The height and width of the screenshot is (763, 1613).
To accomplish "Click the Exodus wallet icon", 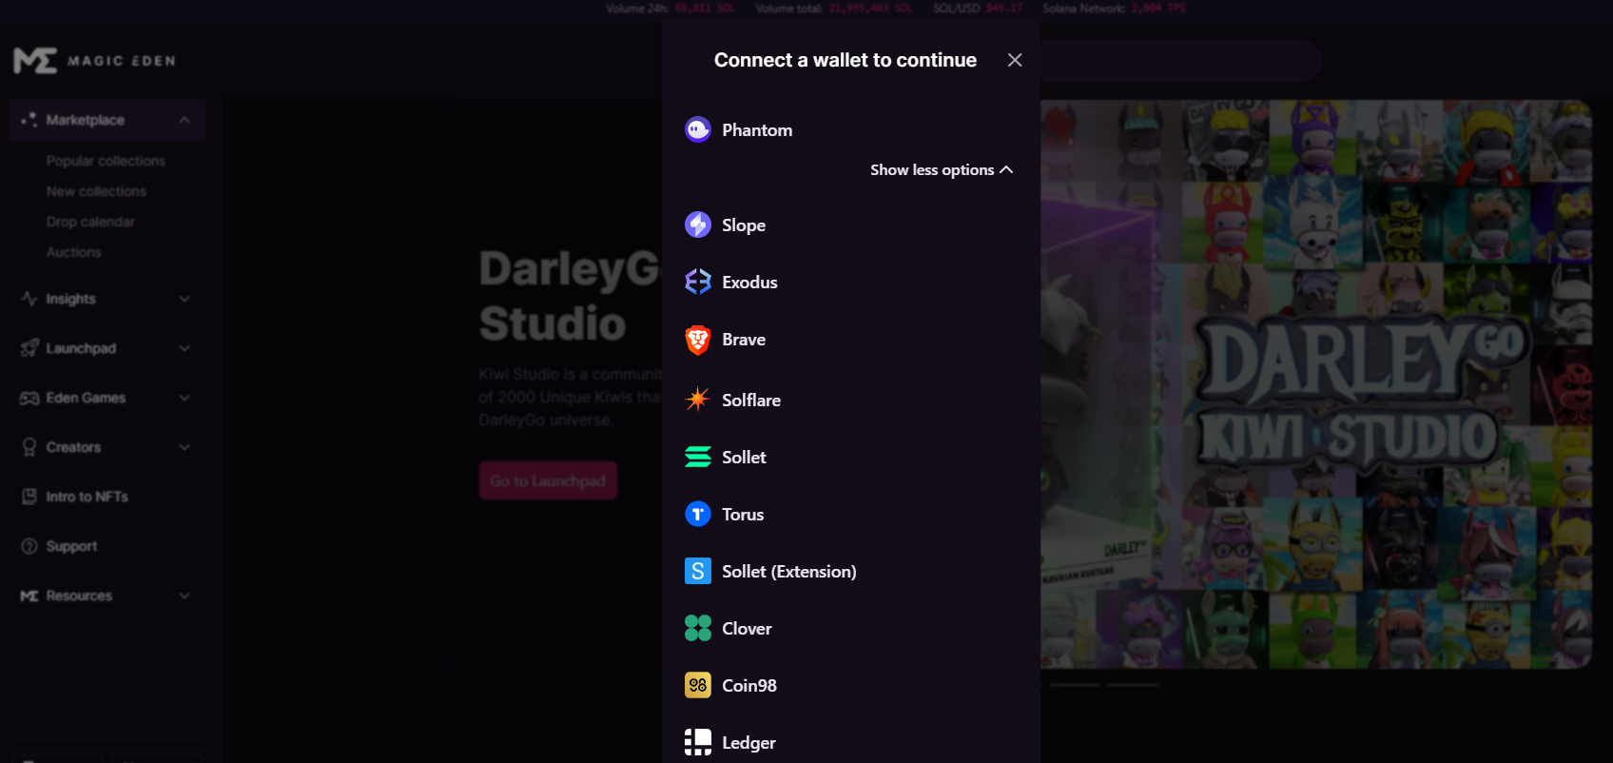I will click(x=698, y=282).
